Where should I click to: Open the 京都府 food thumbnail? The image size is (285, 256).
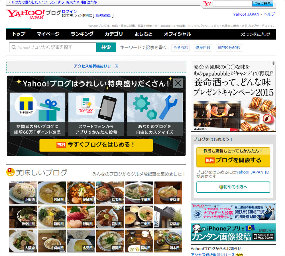coord(168,217)
